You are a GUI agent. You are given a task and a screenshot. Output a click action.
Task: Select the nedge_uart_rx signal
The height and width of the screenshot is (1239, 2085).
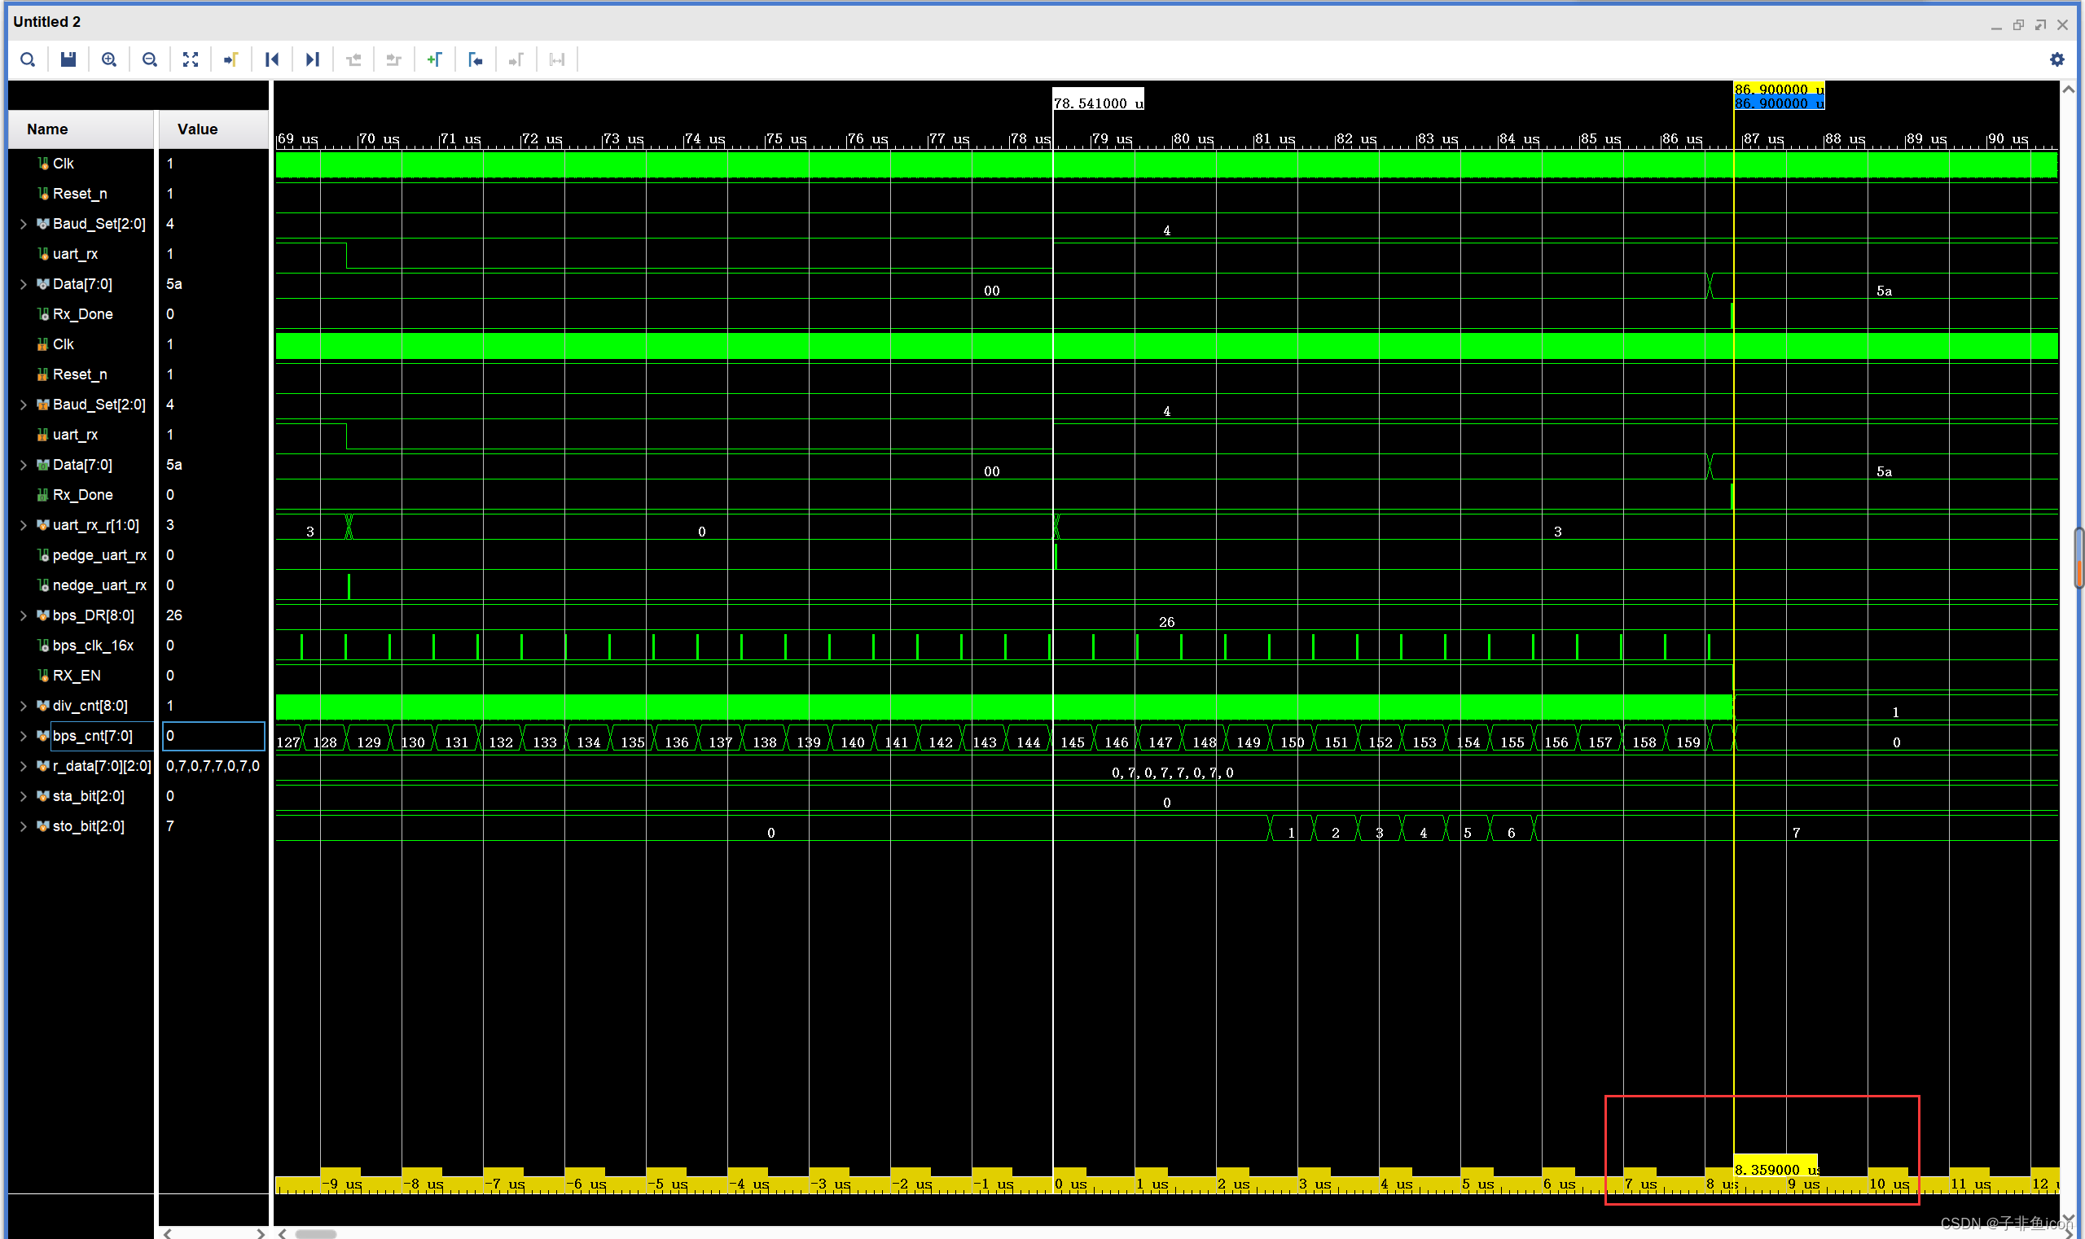click(99, 585)
